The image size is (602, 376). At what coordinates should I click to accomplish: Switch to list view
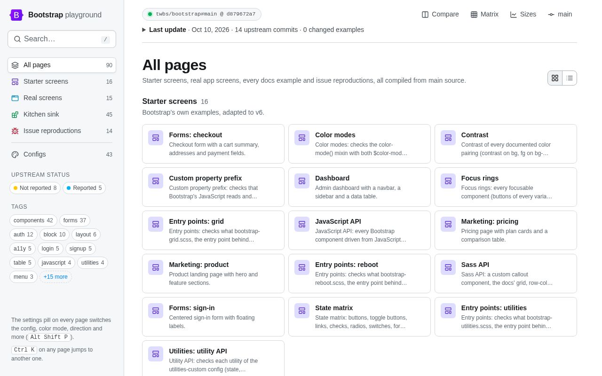coord(570,78)
